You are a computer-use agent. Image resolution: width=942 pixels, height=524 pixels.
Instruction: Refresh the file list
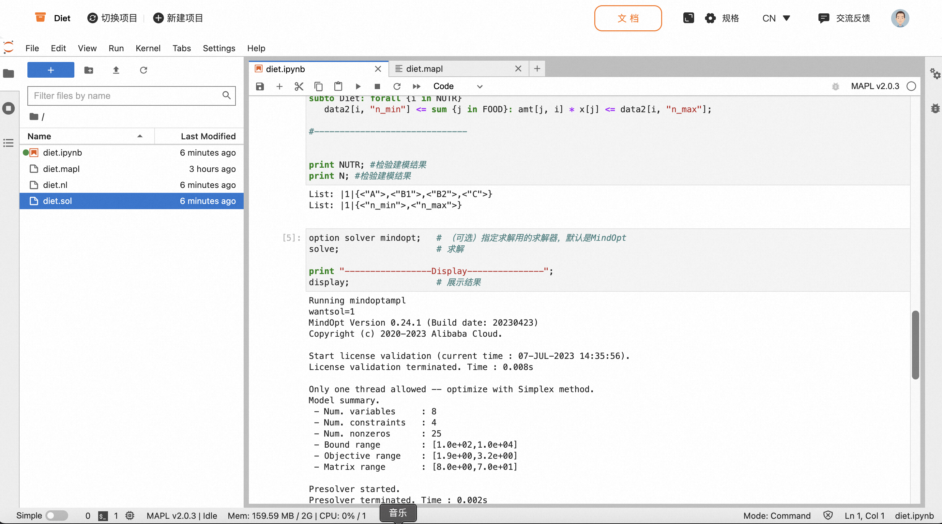pyautogui.click(x=143, y=70)
